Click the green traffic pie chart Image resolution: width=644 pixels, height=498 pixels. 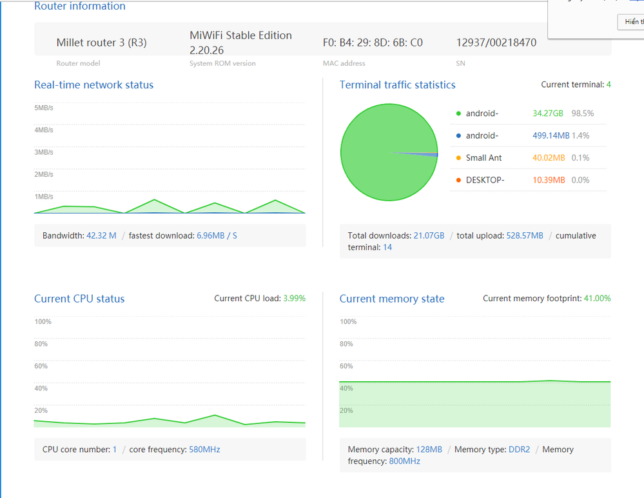pos(389,152)
